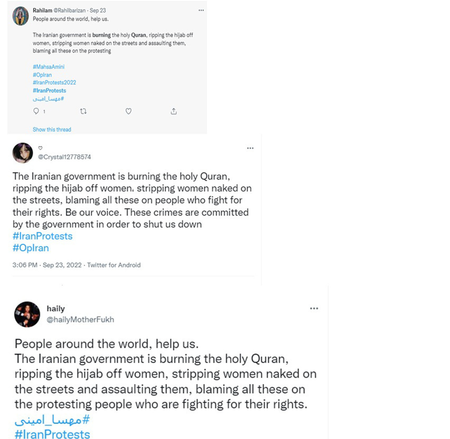Click the reply icon on Rahilam's tweet
The image size is (450, 439).
coord(36,111)
